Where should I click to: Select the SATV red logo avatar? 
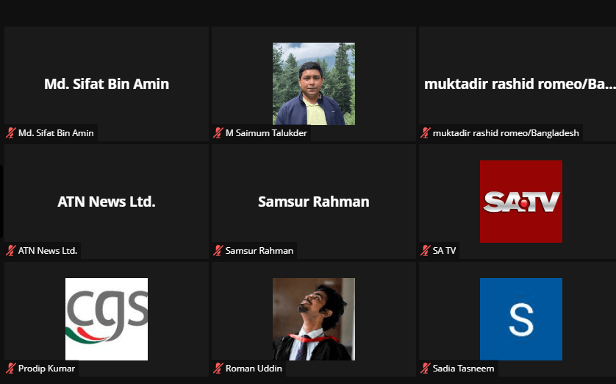coord(521,202)
